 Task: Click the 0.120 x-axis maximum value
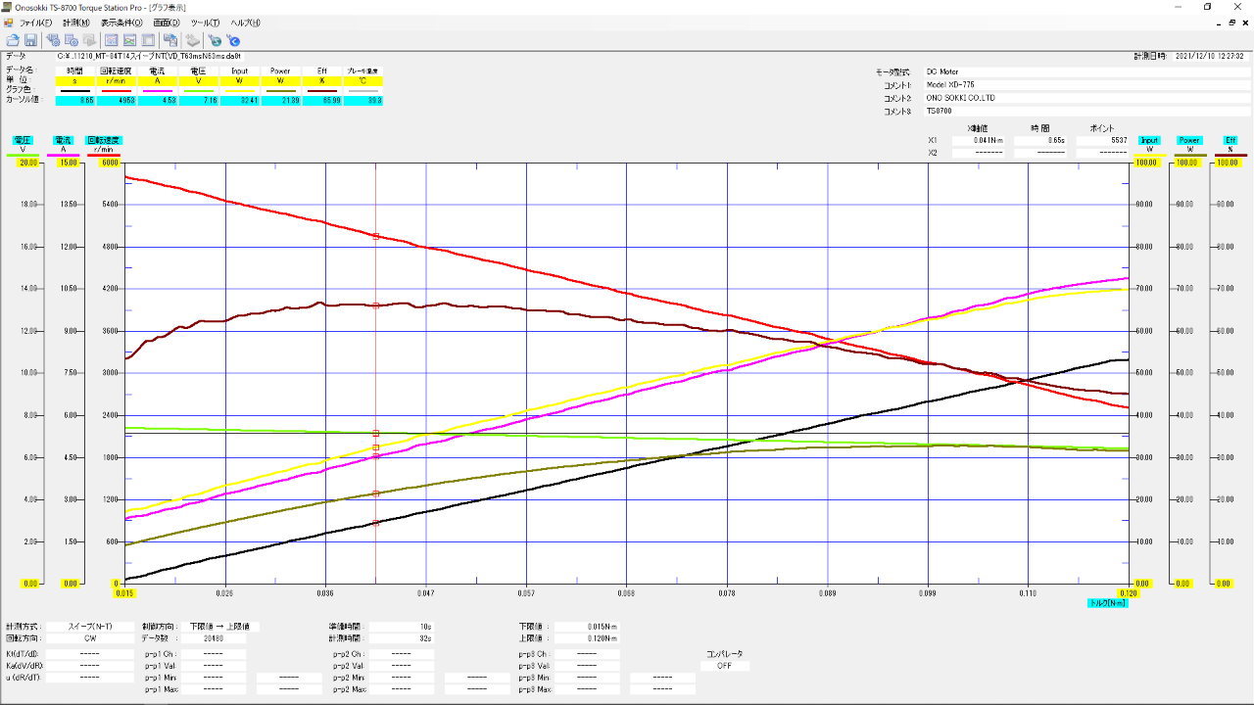(x=1129, y=593)
